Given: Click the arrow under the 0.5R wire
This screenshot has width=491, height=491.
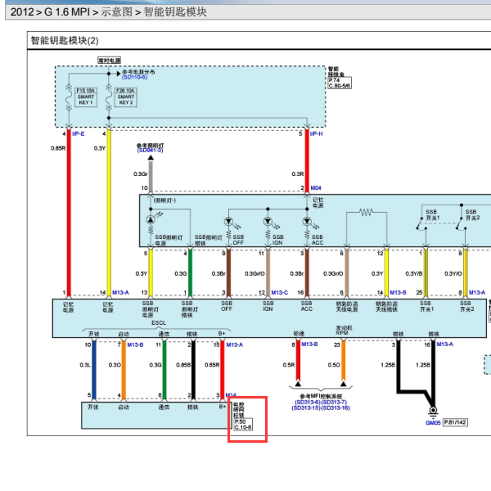Looking at the screenshot, I should (298, 384).
